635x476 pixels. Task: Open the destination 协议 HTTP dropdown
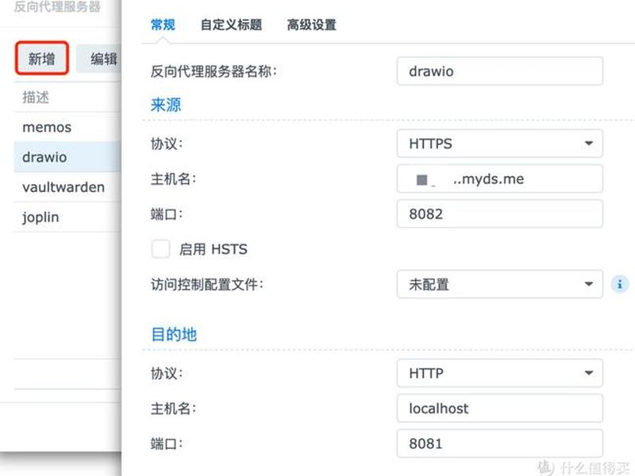click(500, 373)
